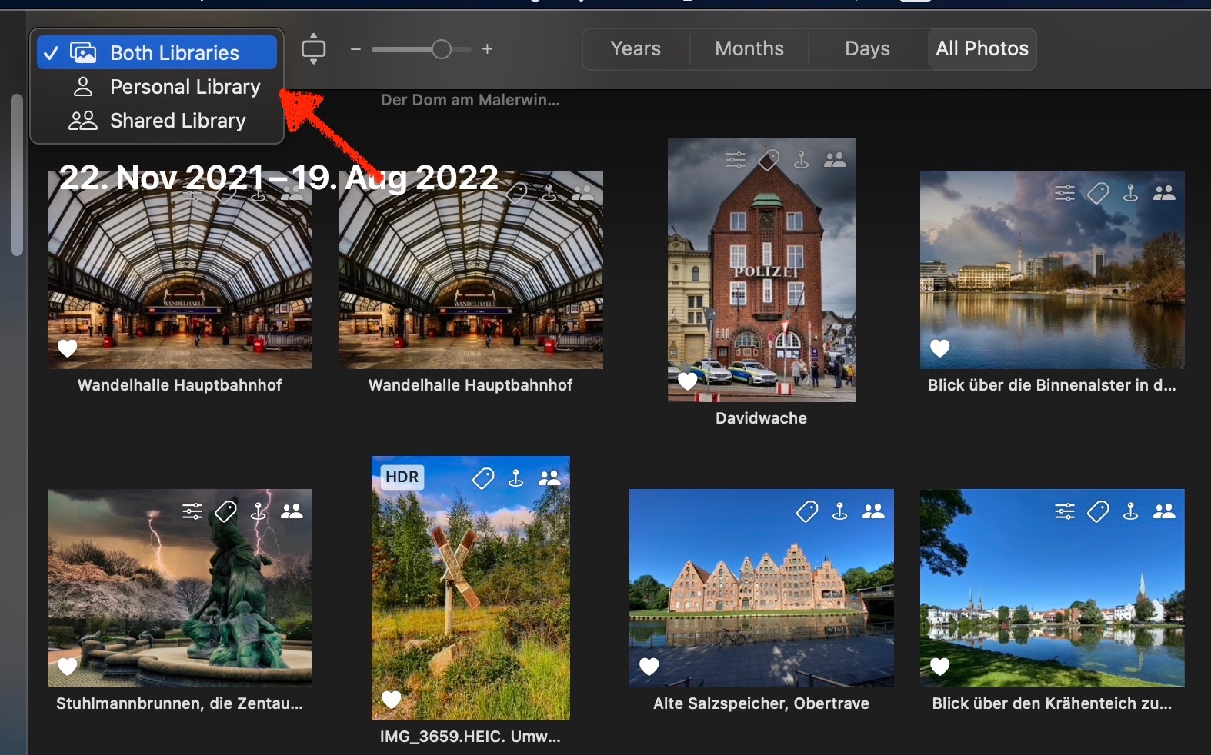Select the Binnenalster lake view thumbnail
Image resolution: width=1211 pixels, height=755 pixels.
(x=1053, y=270)
